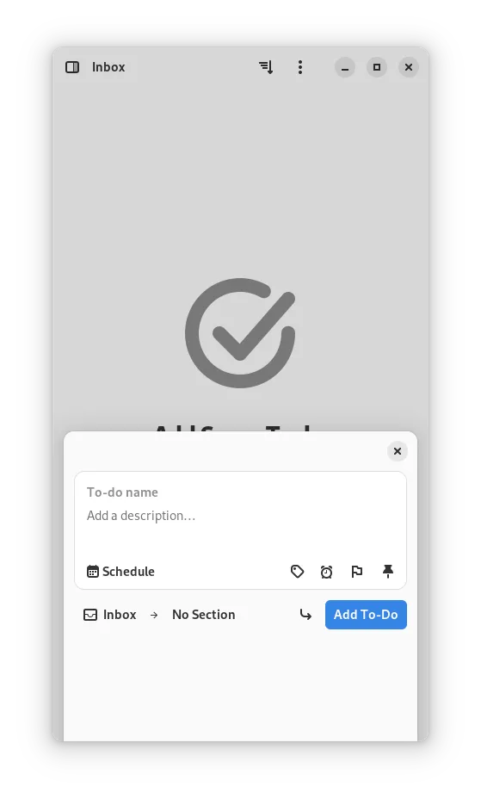Expand the No Section picker
481x799 pixels.
204,615
